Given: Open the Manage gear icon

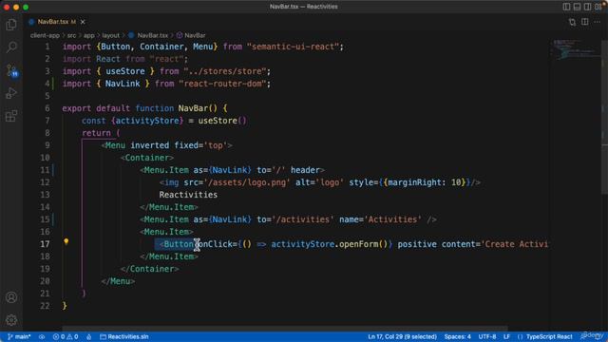Looking at the screenshot, I should (11, 320).
